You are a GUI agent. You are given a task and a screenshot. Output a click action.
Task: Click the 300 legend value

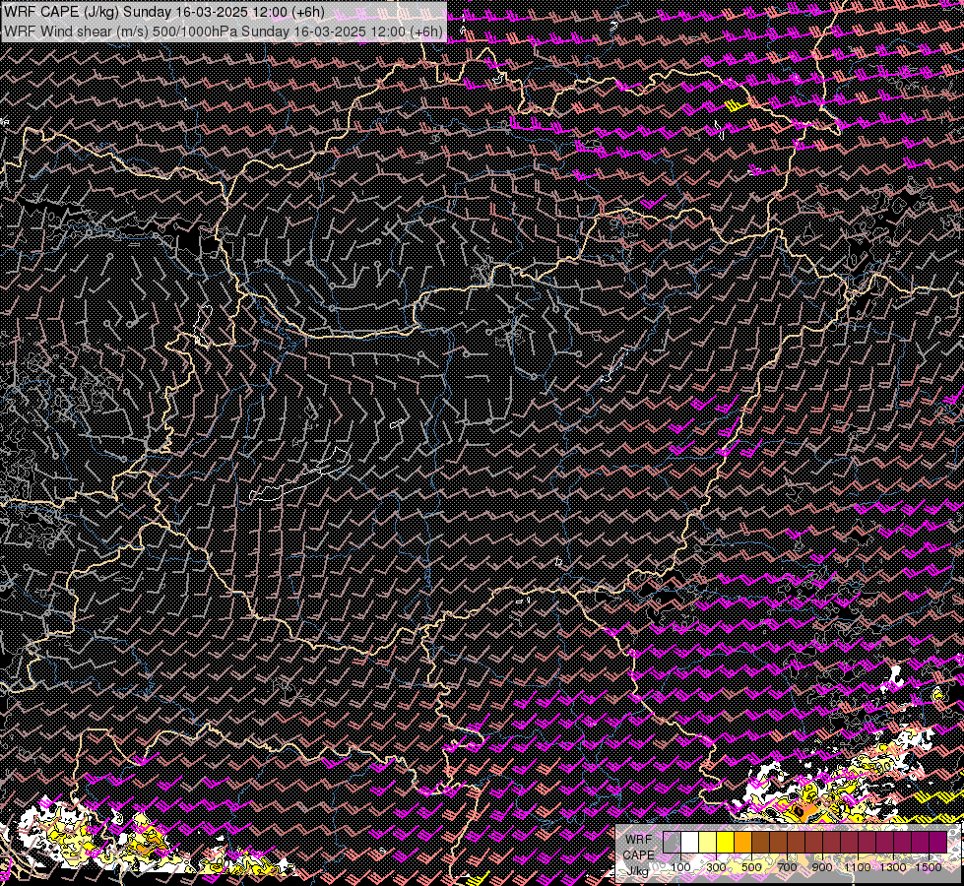pos(716,867)
